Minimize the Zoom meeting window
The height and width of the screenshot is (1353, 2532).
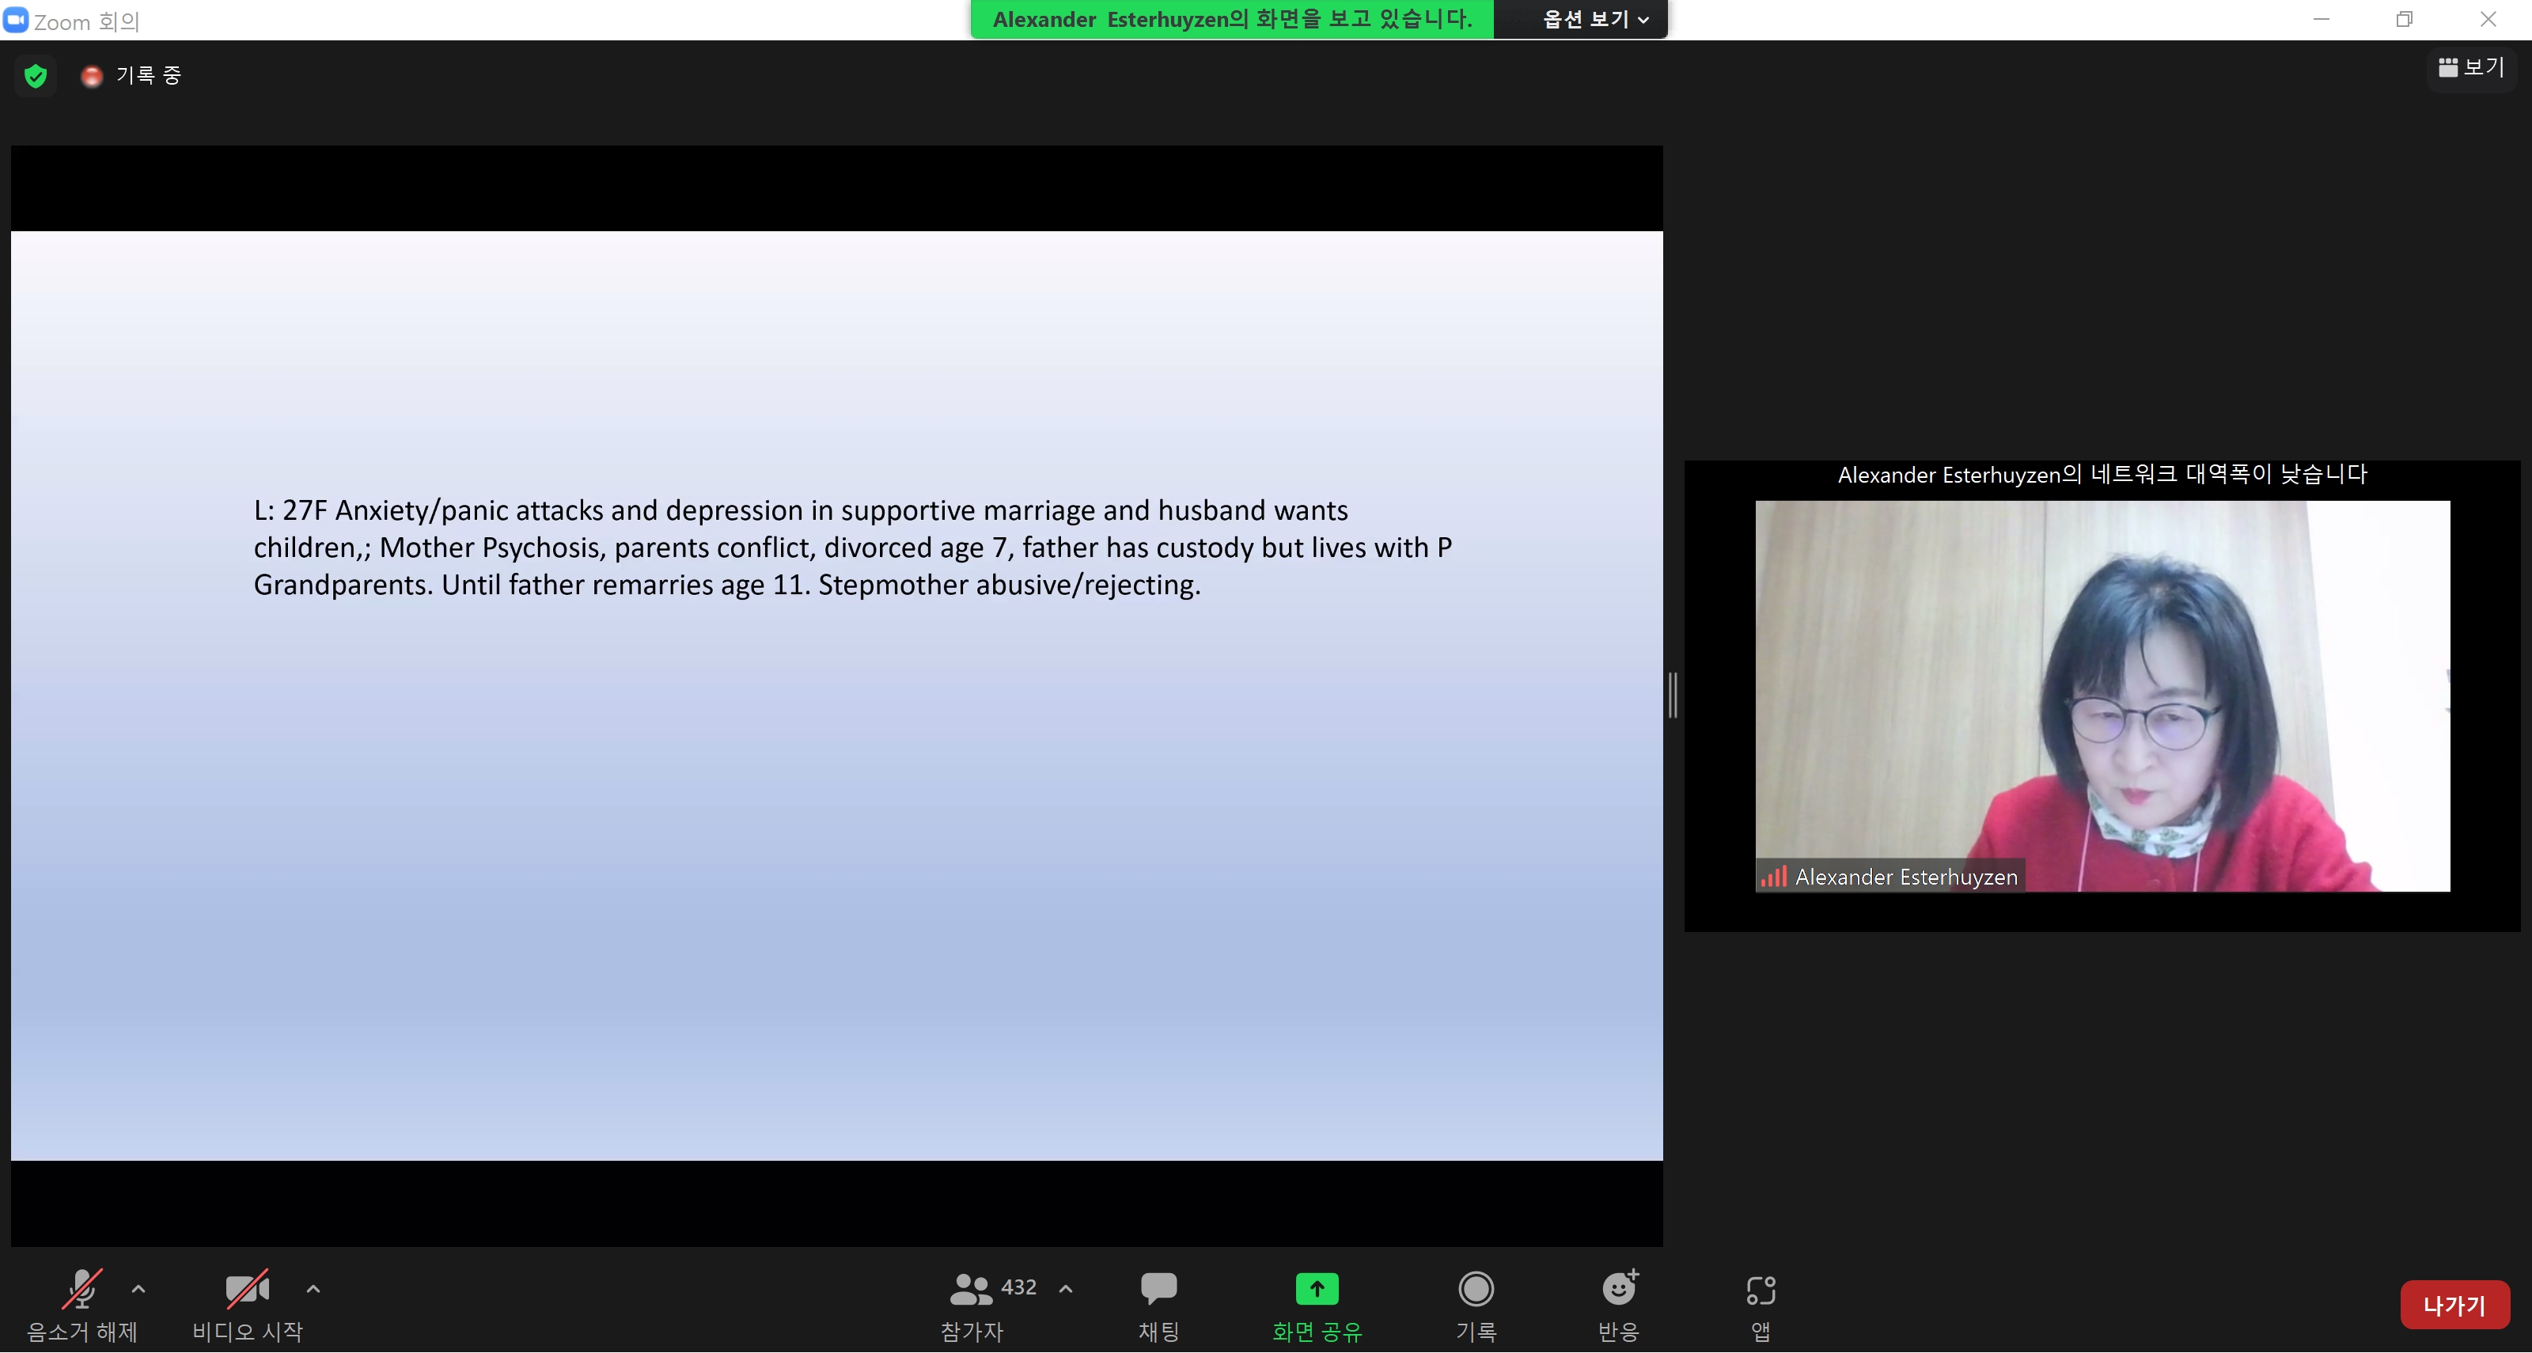pos(2322,19)
